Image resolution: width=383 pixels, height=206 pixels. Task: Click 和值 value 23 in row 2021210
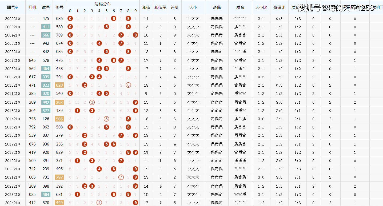146,177
